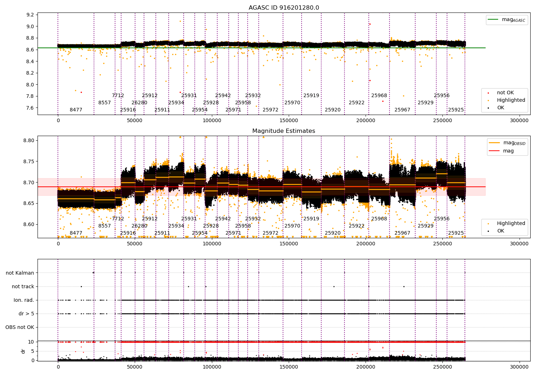536x375 pixels.
Task: Click label 8477 in Magnitude Estimates plot
Action: 76,233
